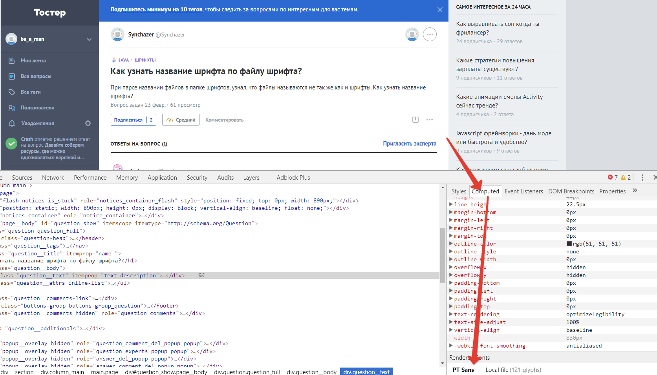The width and height of the screenshot is (657, 375).
Task: Expand the overflow-y computed property
Action: tap(451, 275)
